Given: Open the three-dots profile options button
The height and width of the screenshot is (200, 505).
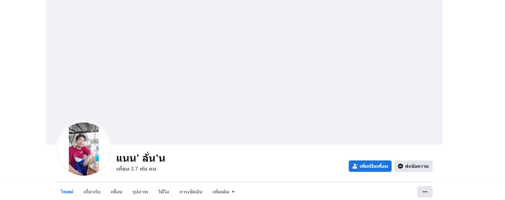Looking at the screenshot, I should click(x=425, y=192).
